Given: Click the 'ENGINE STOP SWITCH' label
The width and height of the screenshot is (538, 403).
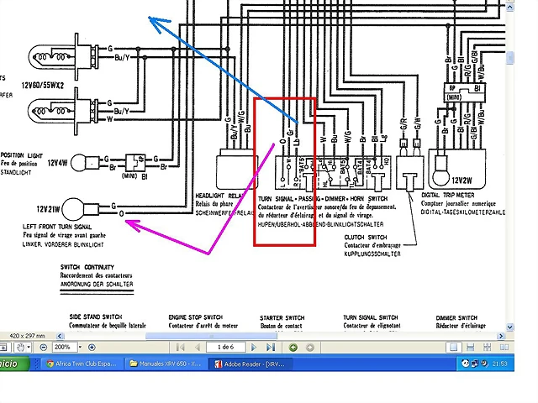Looking at the screenshot, I should (x=196, y=317).
